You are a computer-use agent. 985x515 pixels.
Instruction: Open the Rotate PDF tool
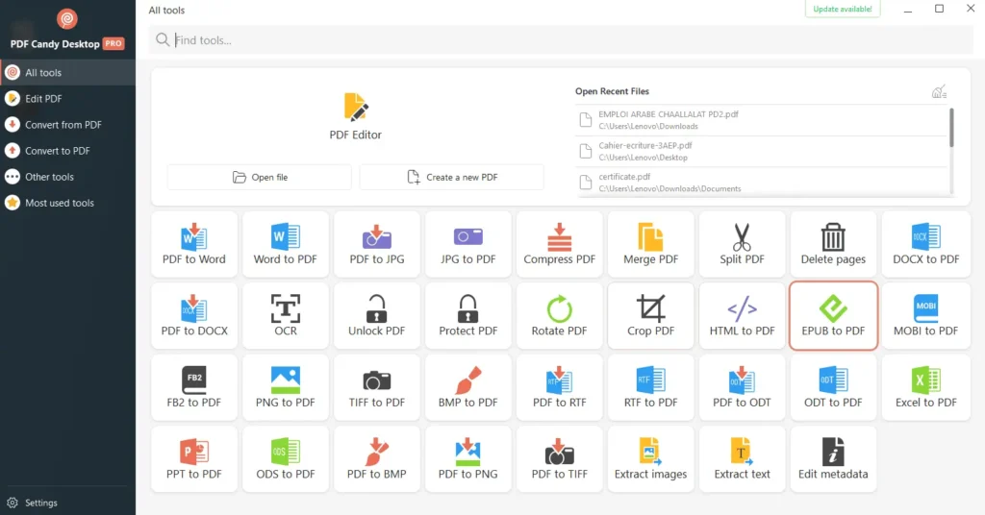pos(559,315)
